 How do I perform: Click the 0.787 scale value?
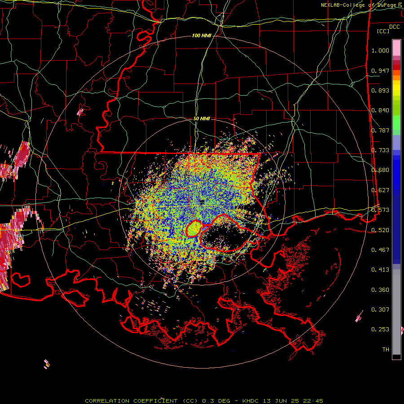(380, 130)
